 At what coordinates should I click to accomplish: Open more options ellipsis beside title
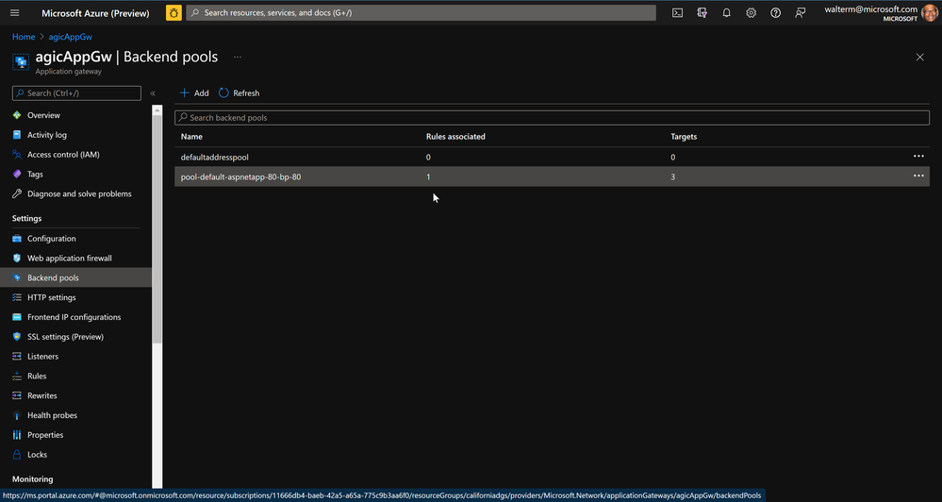tap(238, 58)
